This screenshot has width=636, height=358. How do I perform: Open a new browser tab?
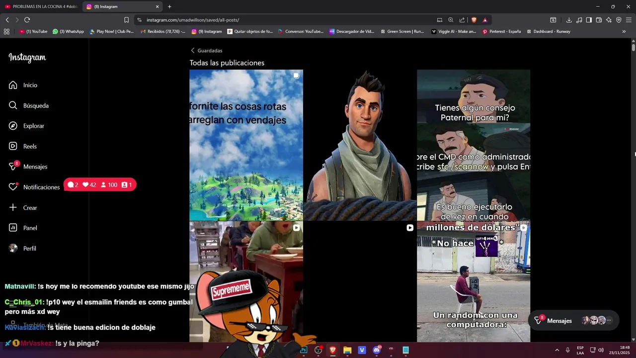pyautogui.click(x=169, y=6)
